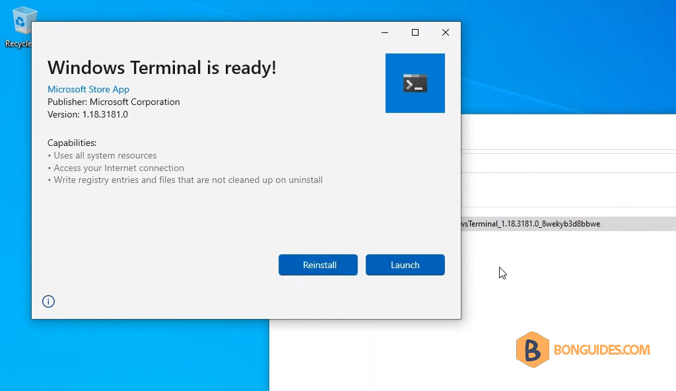Click the info icon in the installer's corner
This screenshot has width=676, height=391.
48,301
